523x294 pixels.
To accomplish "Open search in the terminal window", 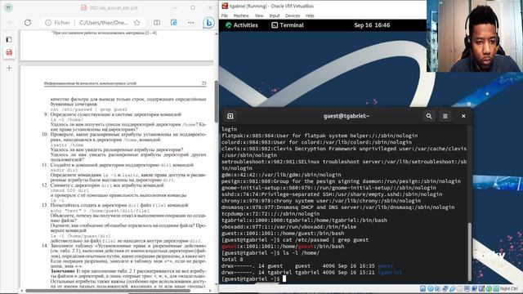I will pyautogui.click(x=429, y=116).
